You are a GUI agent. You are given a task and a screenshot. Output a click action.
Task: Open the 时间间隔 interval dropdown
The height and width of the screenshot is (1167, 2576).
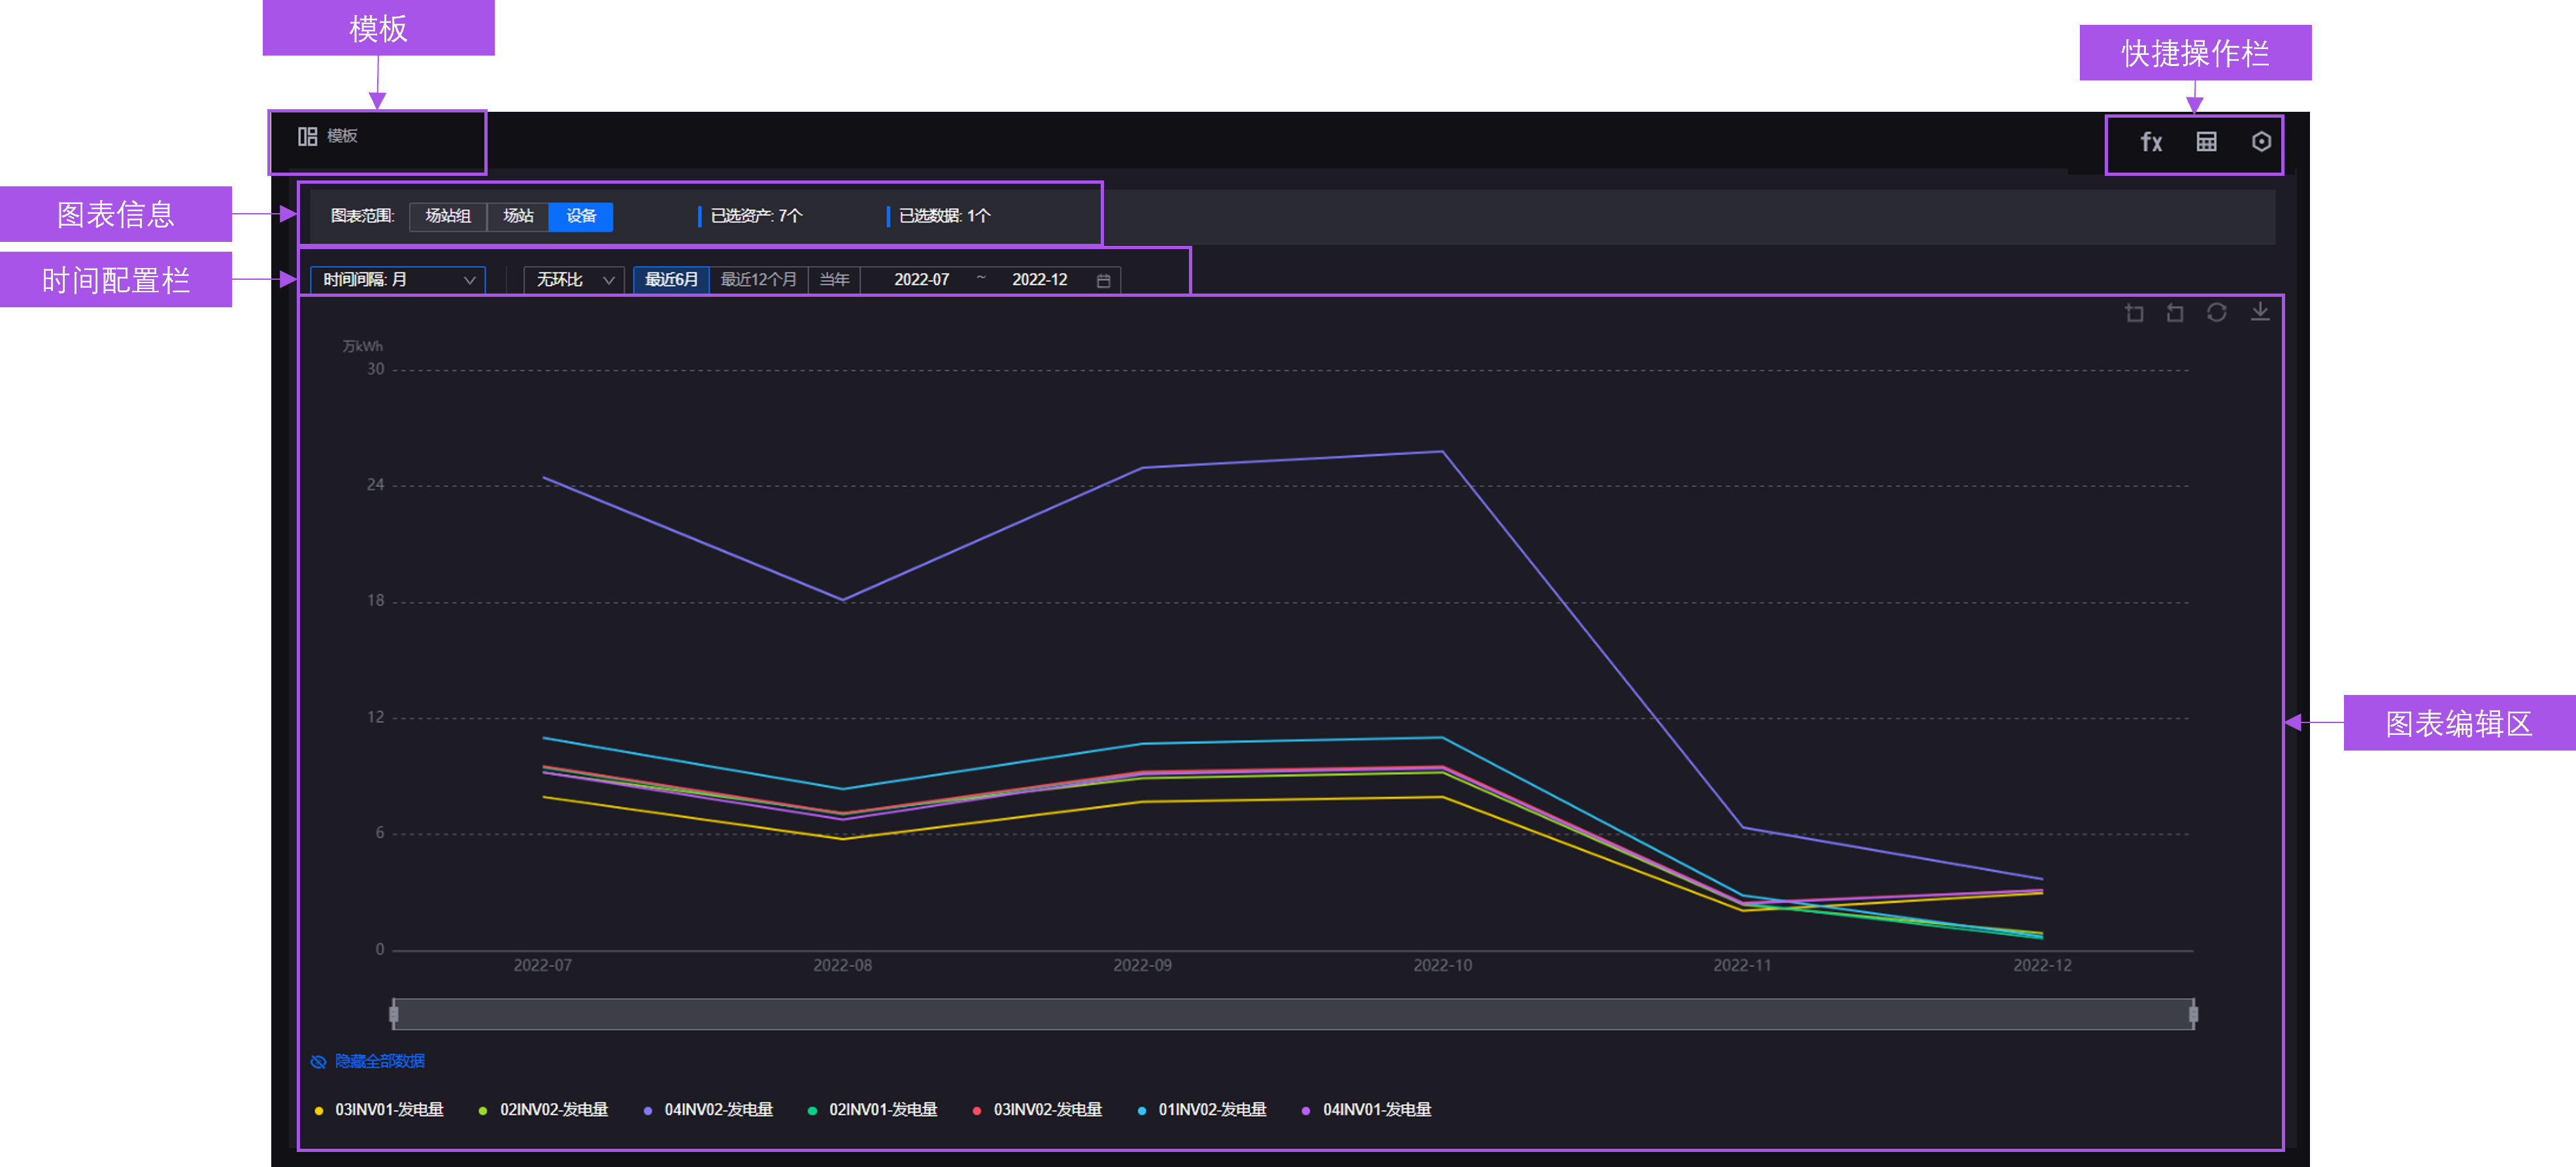pyautogui.click(x=397, y=280)
